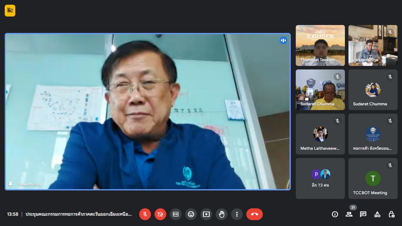
Task: Show the participants people panel
Action: coord(349,214)
